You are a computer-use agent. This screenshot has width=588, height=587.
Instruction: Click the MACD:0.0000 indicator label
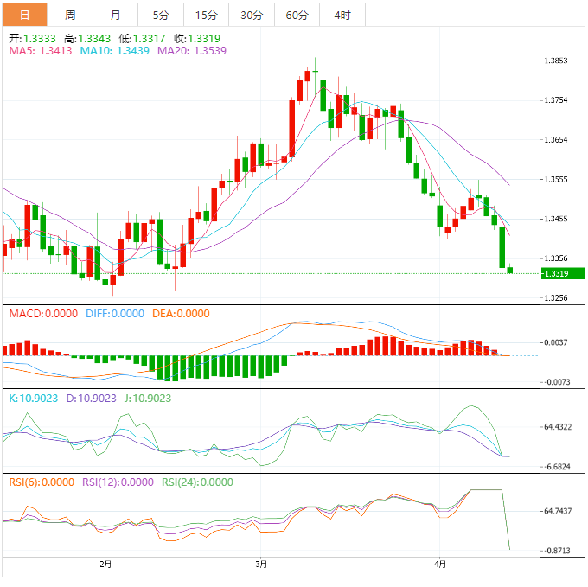[43, 313]
